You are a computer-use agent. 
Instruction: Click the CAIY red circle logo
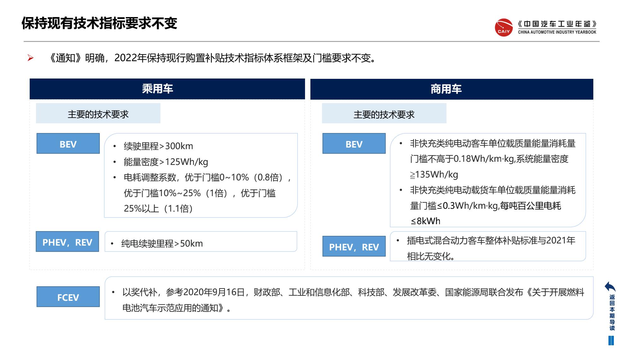tap(504, 27)
